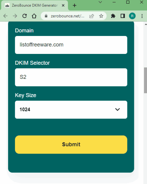Viewport: 147px width, 184px height.
Task: Click the DKIM Selector field containing S2
Action: [x=71, y=77]
